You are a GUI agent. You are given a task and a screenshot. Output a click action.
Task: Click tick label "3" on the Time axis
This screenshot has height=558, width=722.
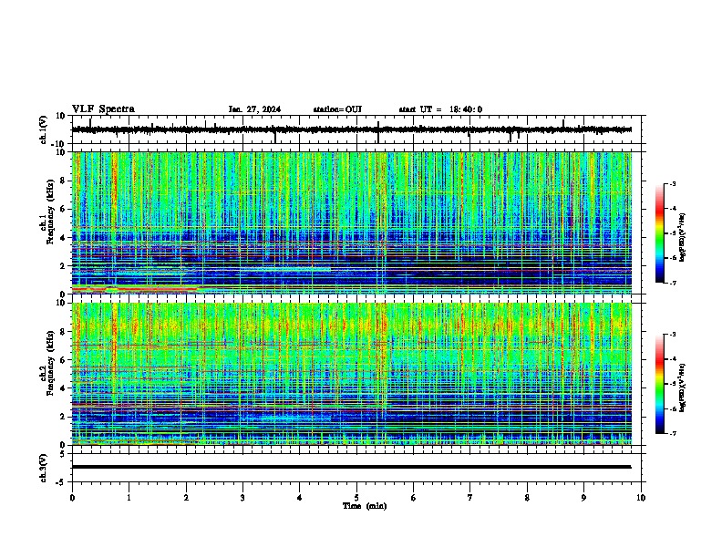point(242,498)
